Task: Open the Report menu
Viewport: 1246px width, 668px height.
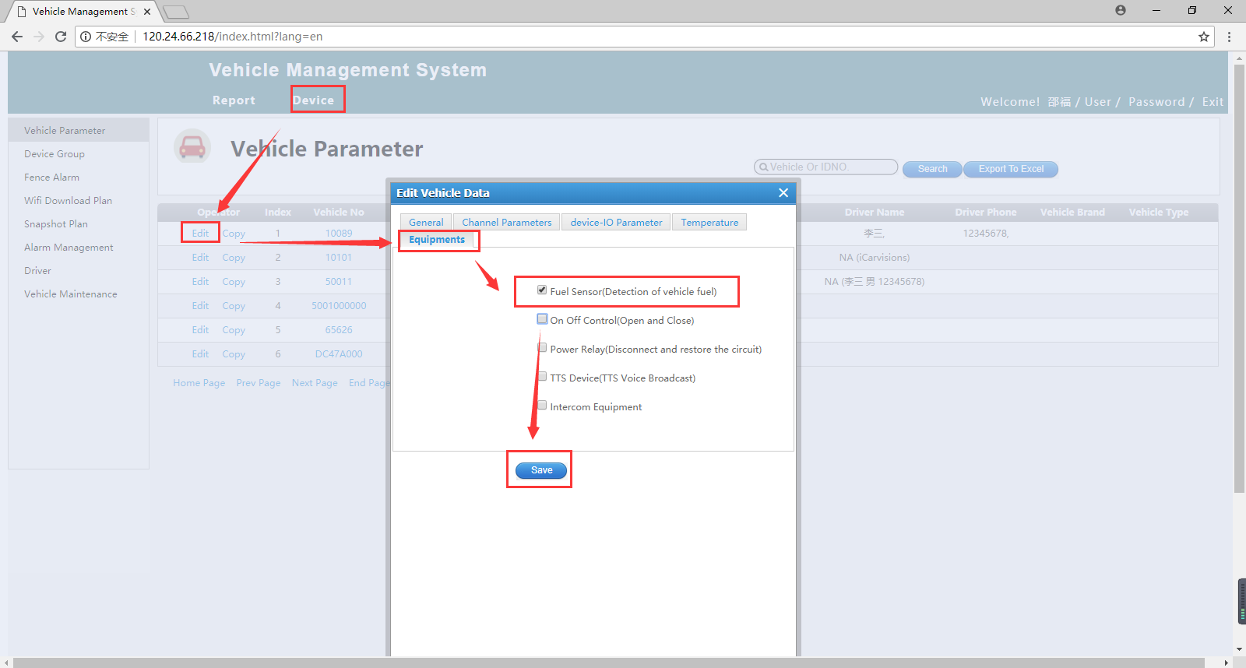Action: click(234, 100)
